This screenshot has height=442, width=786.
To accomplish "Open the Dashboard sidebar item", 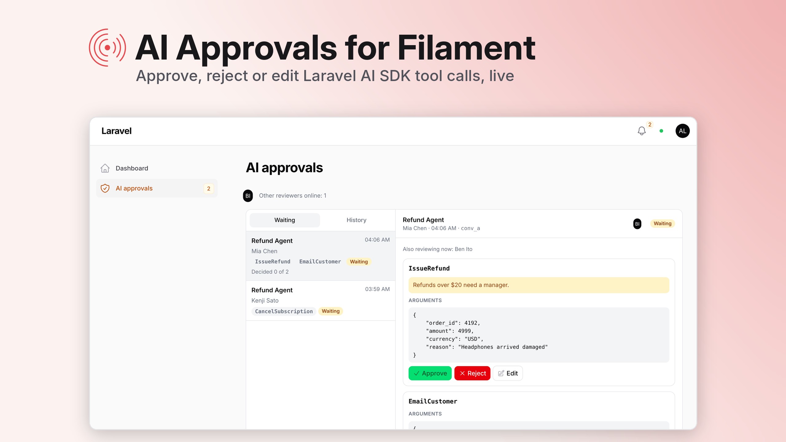I will pyautogui.click(x=157, y=168).
